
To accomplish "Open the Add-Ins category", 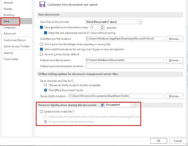I will pyautogui.click(x=8, y=53).
